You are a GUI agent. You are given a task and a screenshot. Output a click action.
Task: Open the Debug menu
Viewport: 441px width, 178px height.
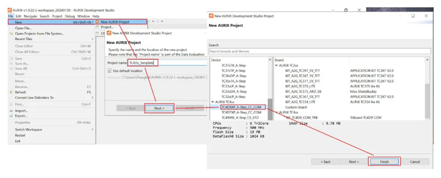pyautogui.click(x=70, y=16)
